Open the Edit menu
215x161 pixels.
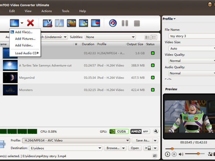tap(12, 11)
